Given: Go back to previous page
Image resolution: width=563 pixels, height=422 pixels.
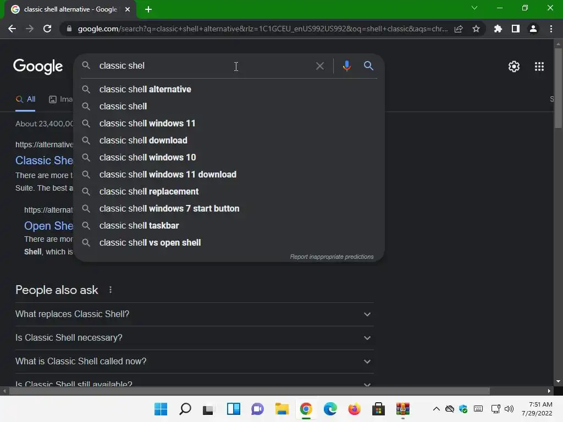Looking at the screenshot, I should (12, 29).
